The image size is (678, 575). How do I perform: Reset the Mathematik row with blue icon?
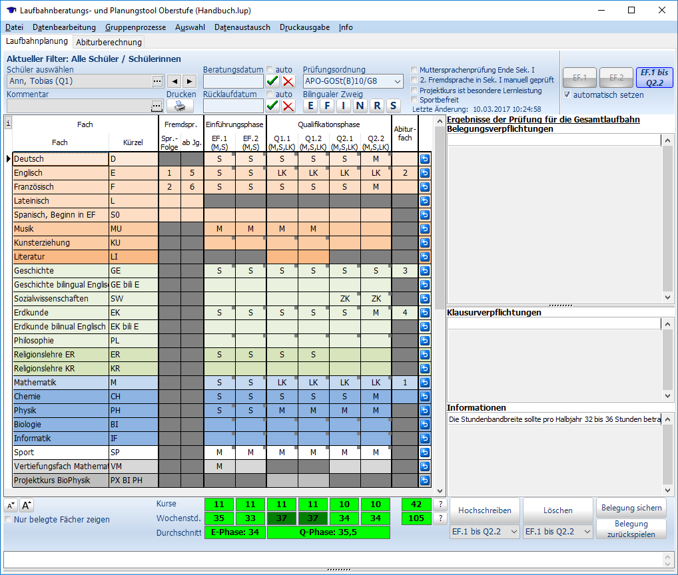coord(425,383)
